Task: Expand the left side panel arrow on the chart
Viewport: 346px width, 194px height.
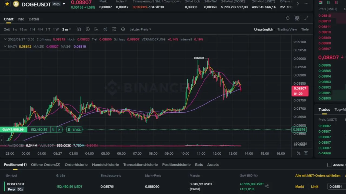Action: (x=1, y=140)
